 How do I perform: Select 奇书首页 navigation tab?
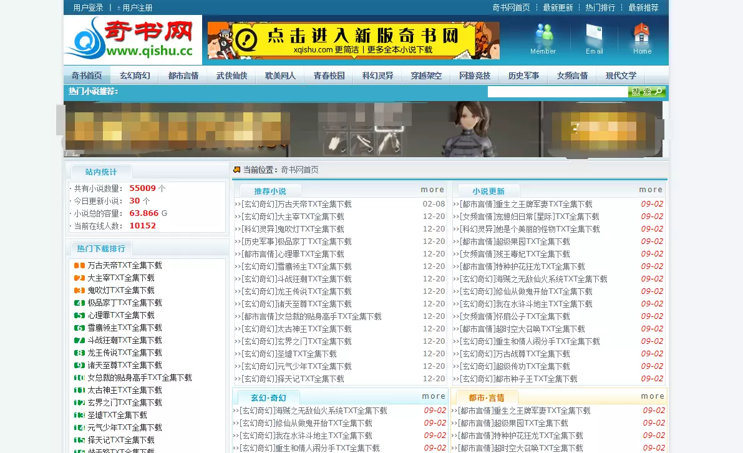(87, 75)
